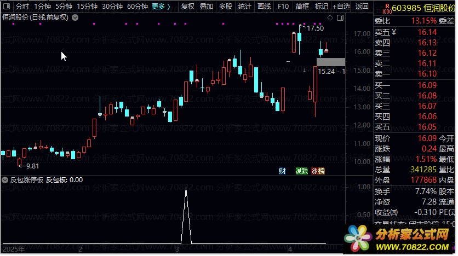458x256 pixels.
Task: Click the 卖四 price 16.13
Action: (427, 43)
